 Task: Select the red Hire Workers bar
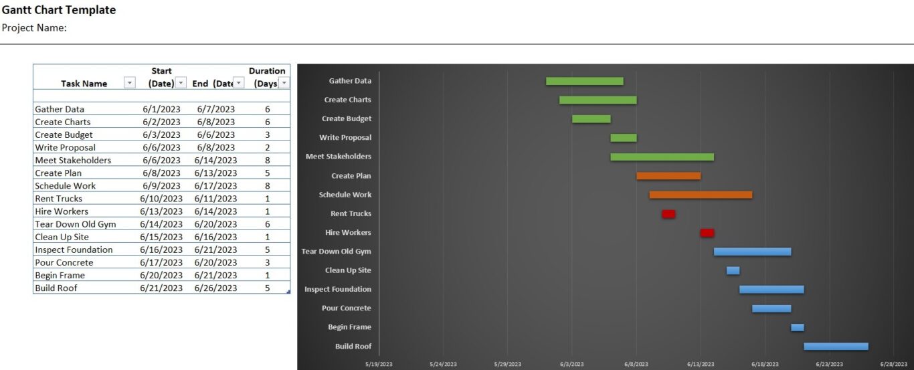707,233
